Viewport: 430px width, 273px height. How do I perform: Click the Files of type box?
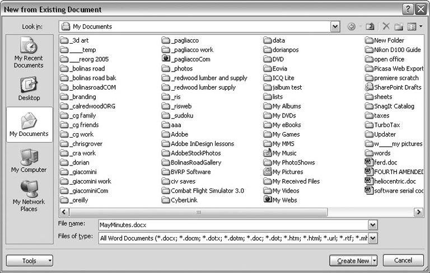pos(233,238)
